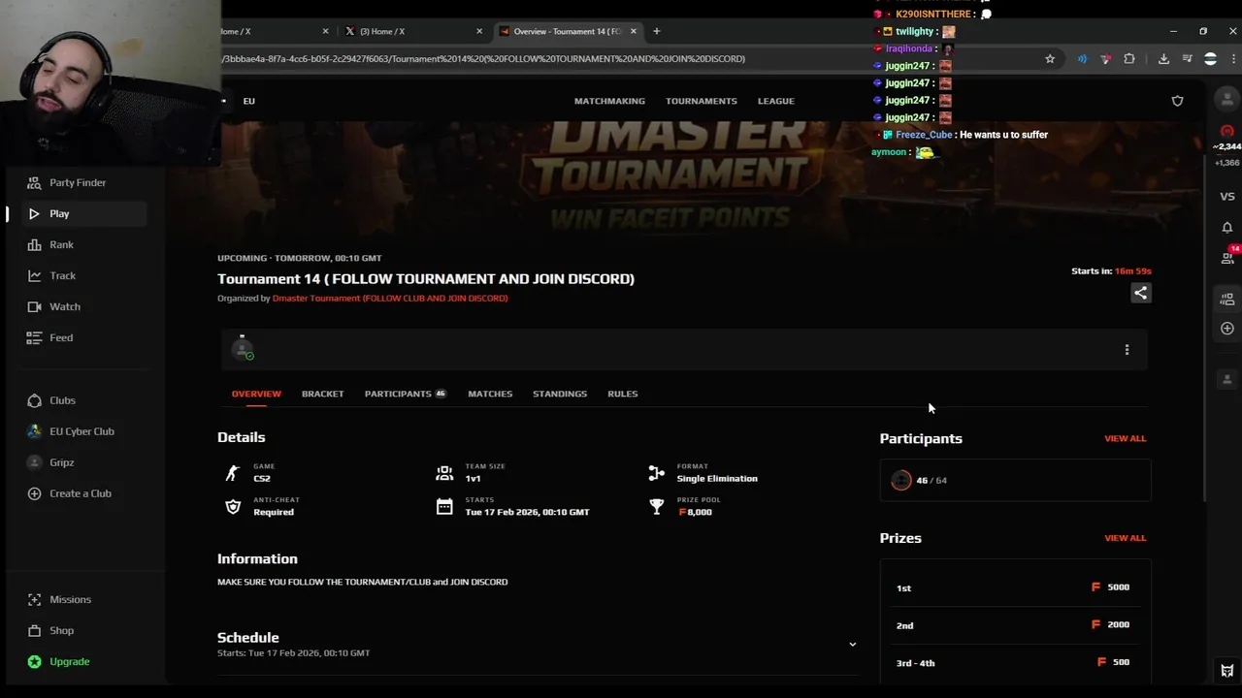Click the 2nd place prize row
The image size is (1242, 698).
point(1015,625)
